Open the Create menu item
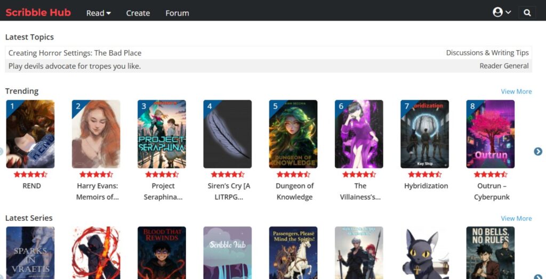This screenshot has height=279, width=546. point(138,13)
